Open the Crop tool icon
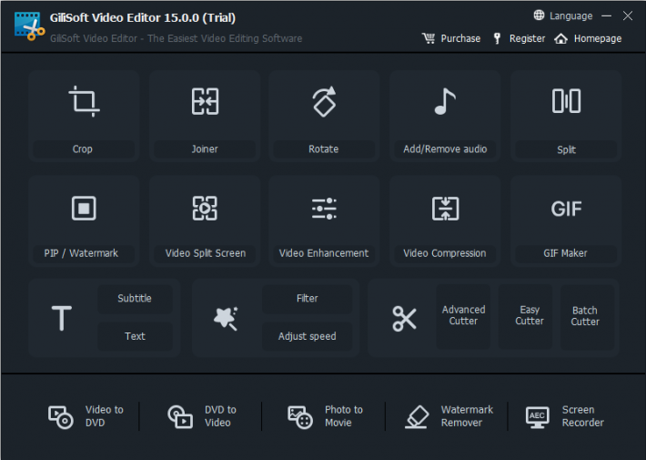This screenshot has width=646, height=460. (84, 101)
